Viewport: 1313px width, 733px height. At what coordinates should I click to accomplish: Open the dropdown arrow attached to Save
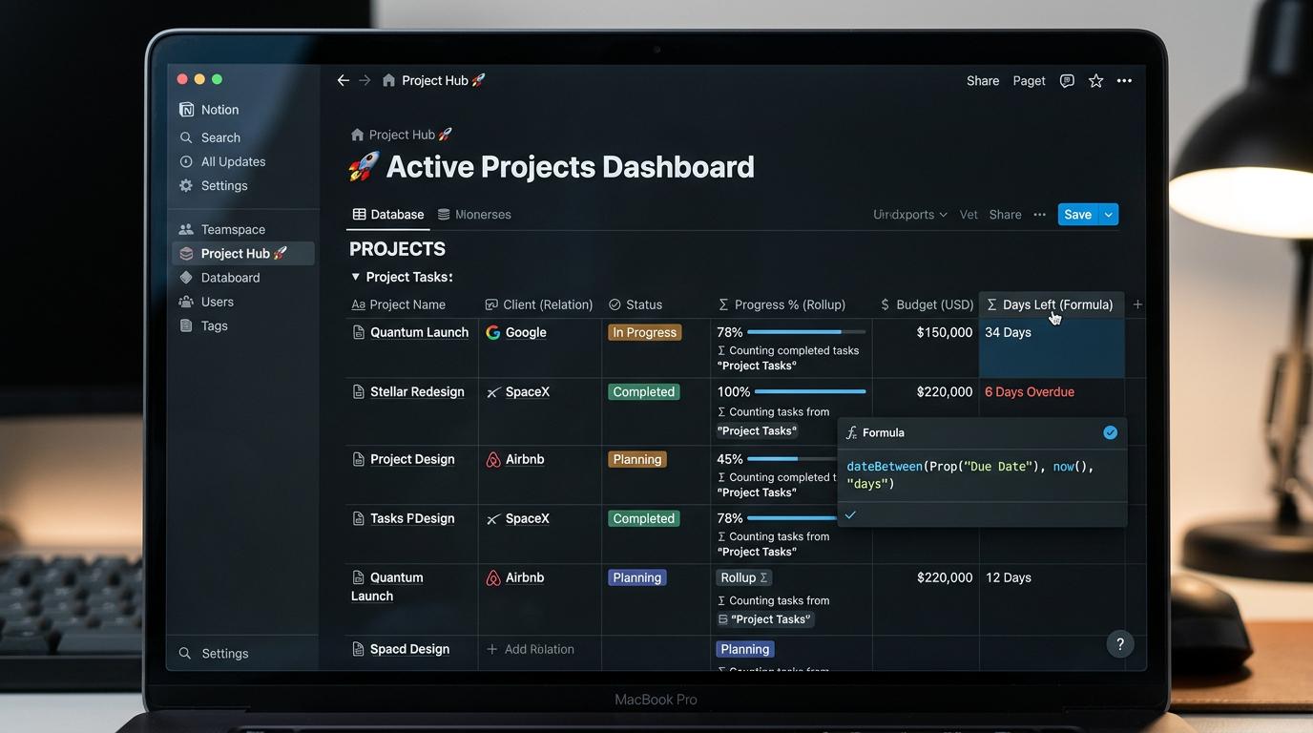point(1109,215)
